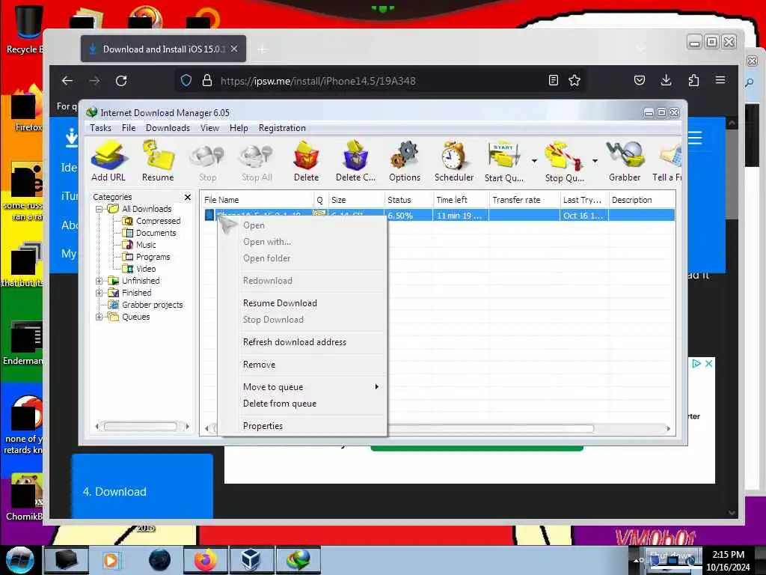Expand the Unfinished category node
Image resolution: width=766 pixels, height=575 pixels.
[99, 281]
